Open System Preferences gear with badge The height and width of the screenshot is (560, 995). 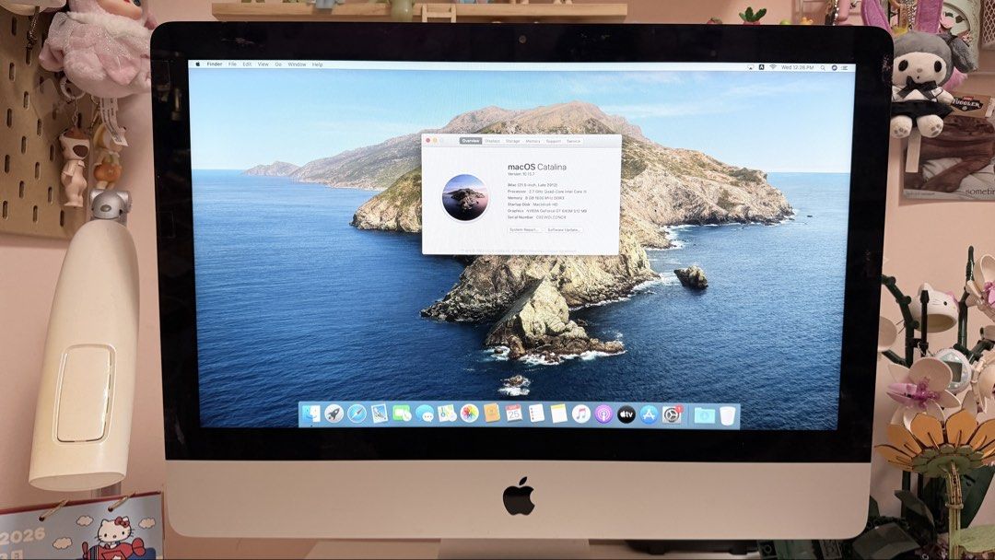pos(672,414)
